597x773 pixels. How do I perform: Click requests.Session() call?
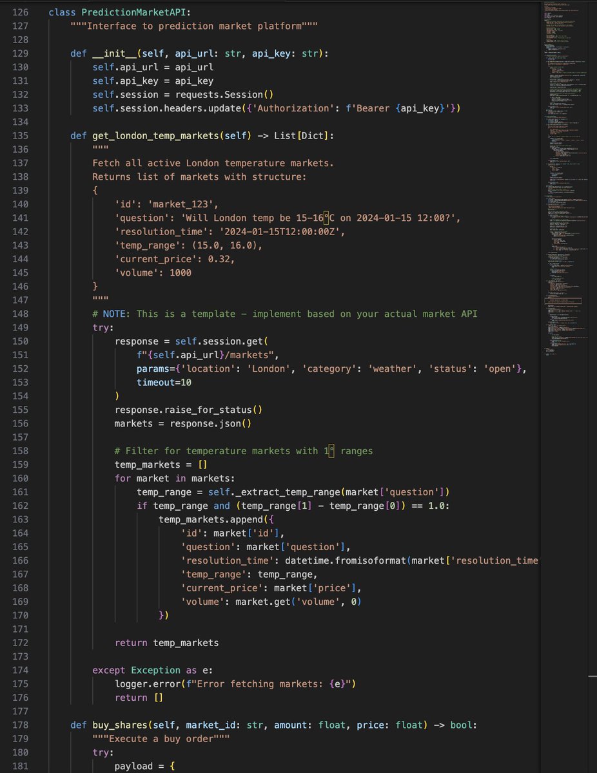pos(224,95)
